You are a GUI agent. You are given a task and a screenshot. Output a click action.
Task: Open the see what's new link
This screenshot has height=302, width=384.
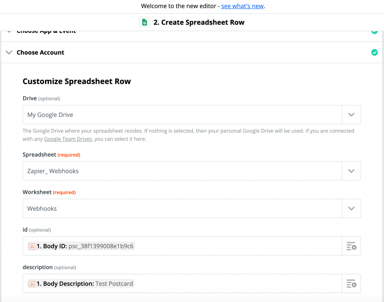click(x=242, y=6)
